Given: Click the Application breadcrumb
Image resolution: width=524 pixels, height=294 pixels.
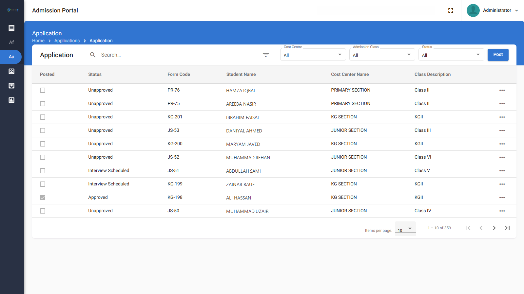Looking at the screenshot, I should click(x=101, y=41).
